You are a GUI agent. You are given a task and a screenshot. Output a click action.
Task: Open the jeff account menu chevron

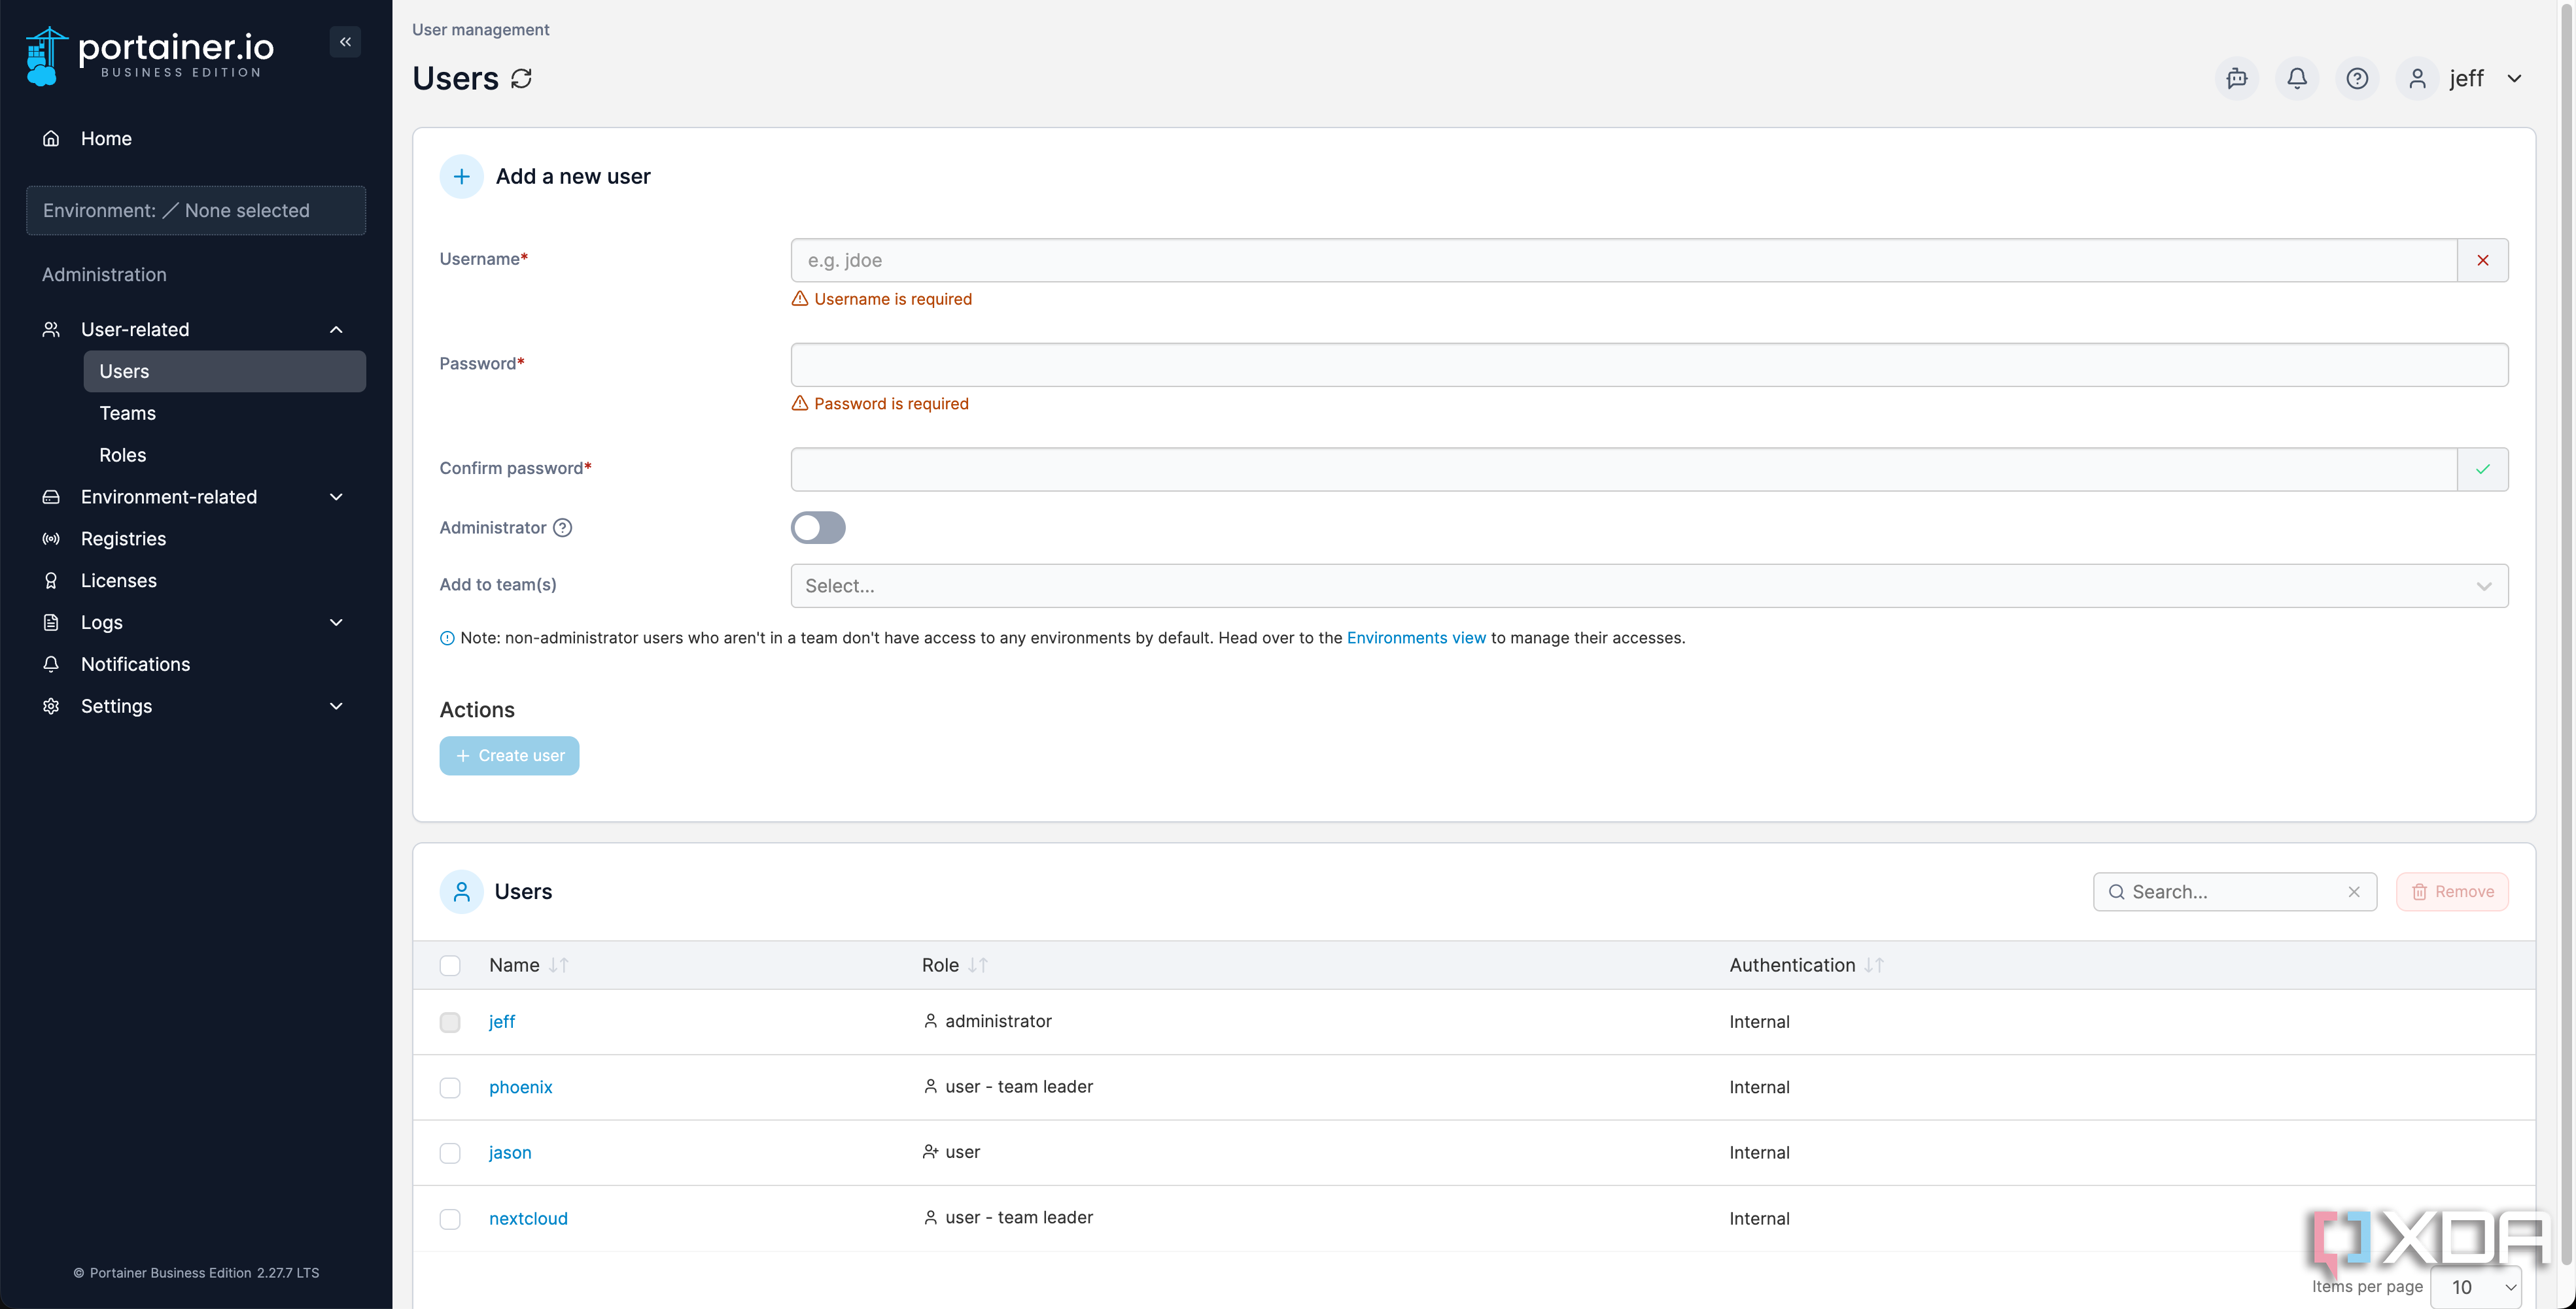tap(2514, 78)
